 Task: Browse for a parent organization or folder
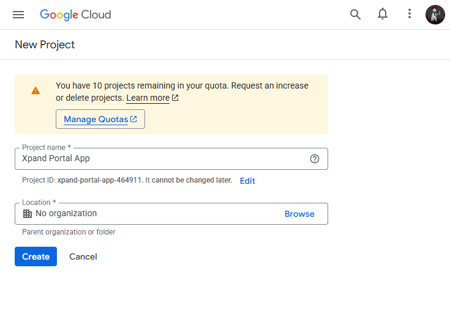pyautogui.click(x=299, y=214)
